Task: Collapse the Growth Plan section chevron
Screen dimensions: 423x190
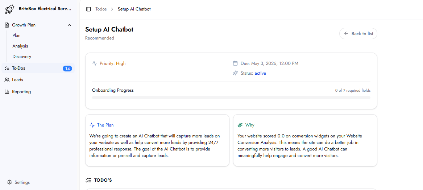Action: click(69, 25)
